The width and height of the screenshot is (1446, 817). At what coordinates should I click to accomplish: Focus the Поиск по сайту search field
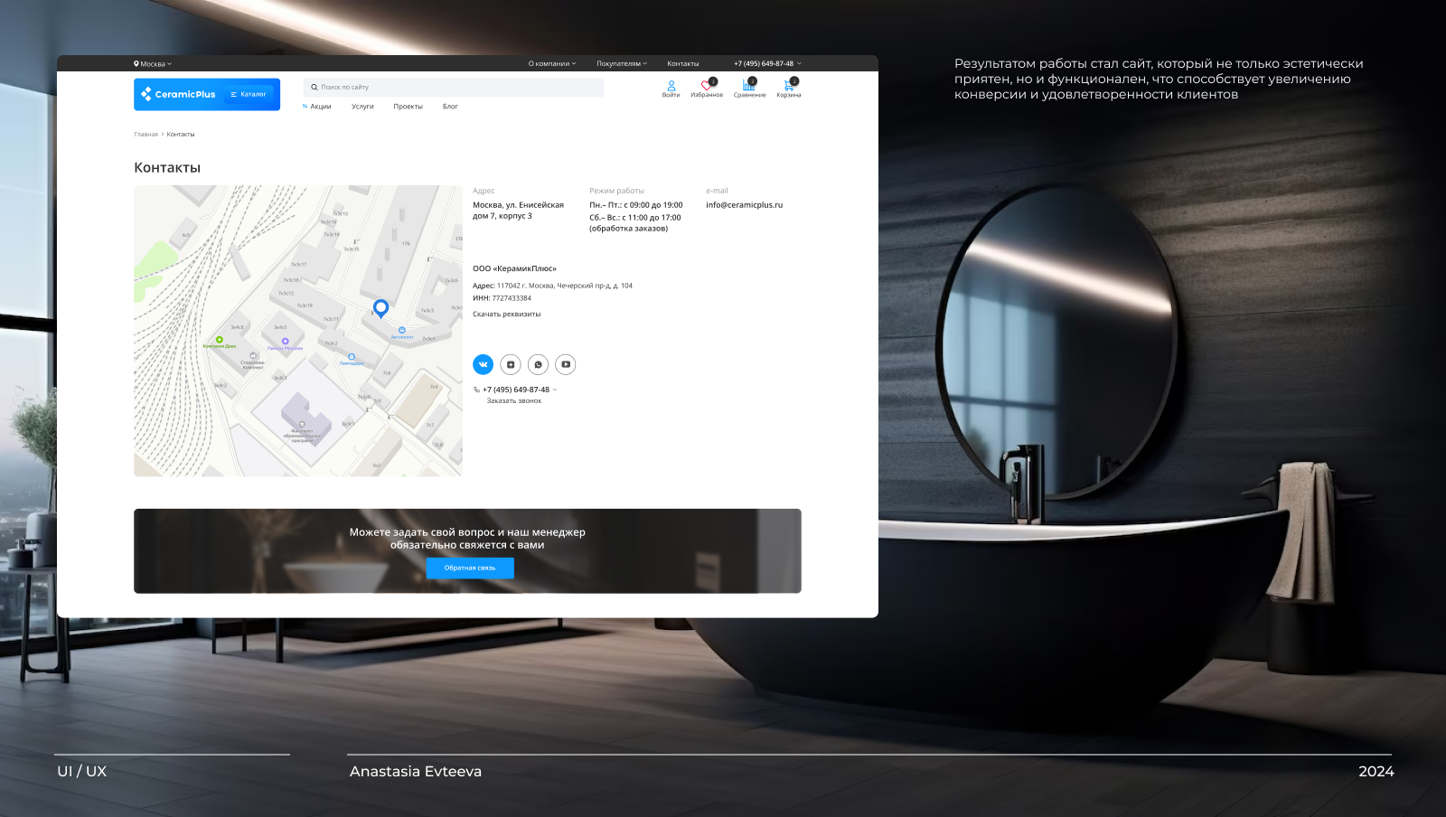pyautogui.click(x=454, y=88)
